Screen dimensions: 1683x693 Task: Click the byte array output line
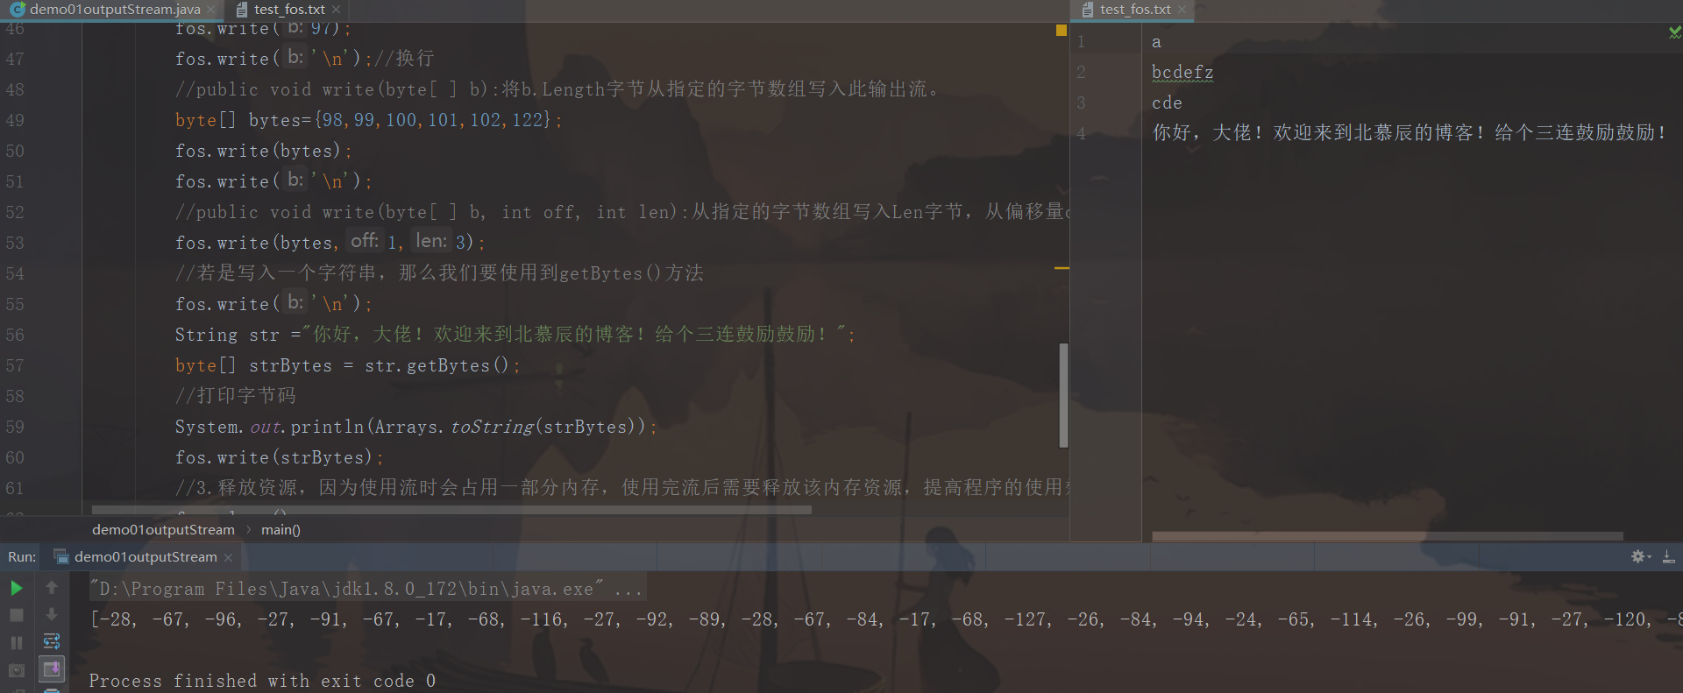coord(886,619)
